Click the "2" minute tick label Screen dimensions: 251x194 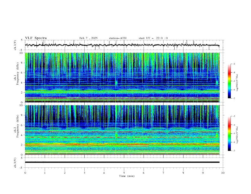pyautogui.click(x=65, y=173)
